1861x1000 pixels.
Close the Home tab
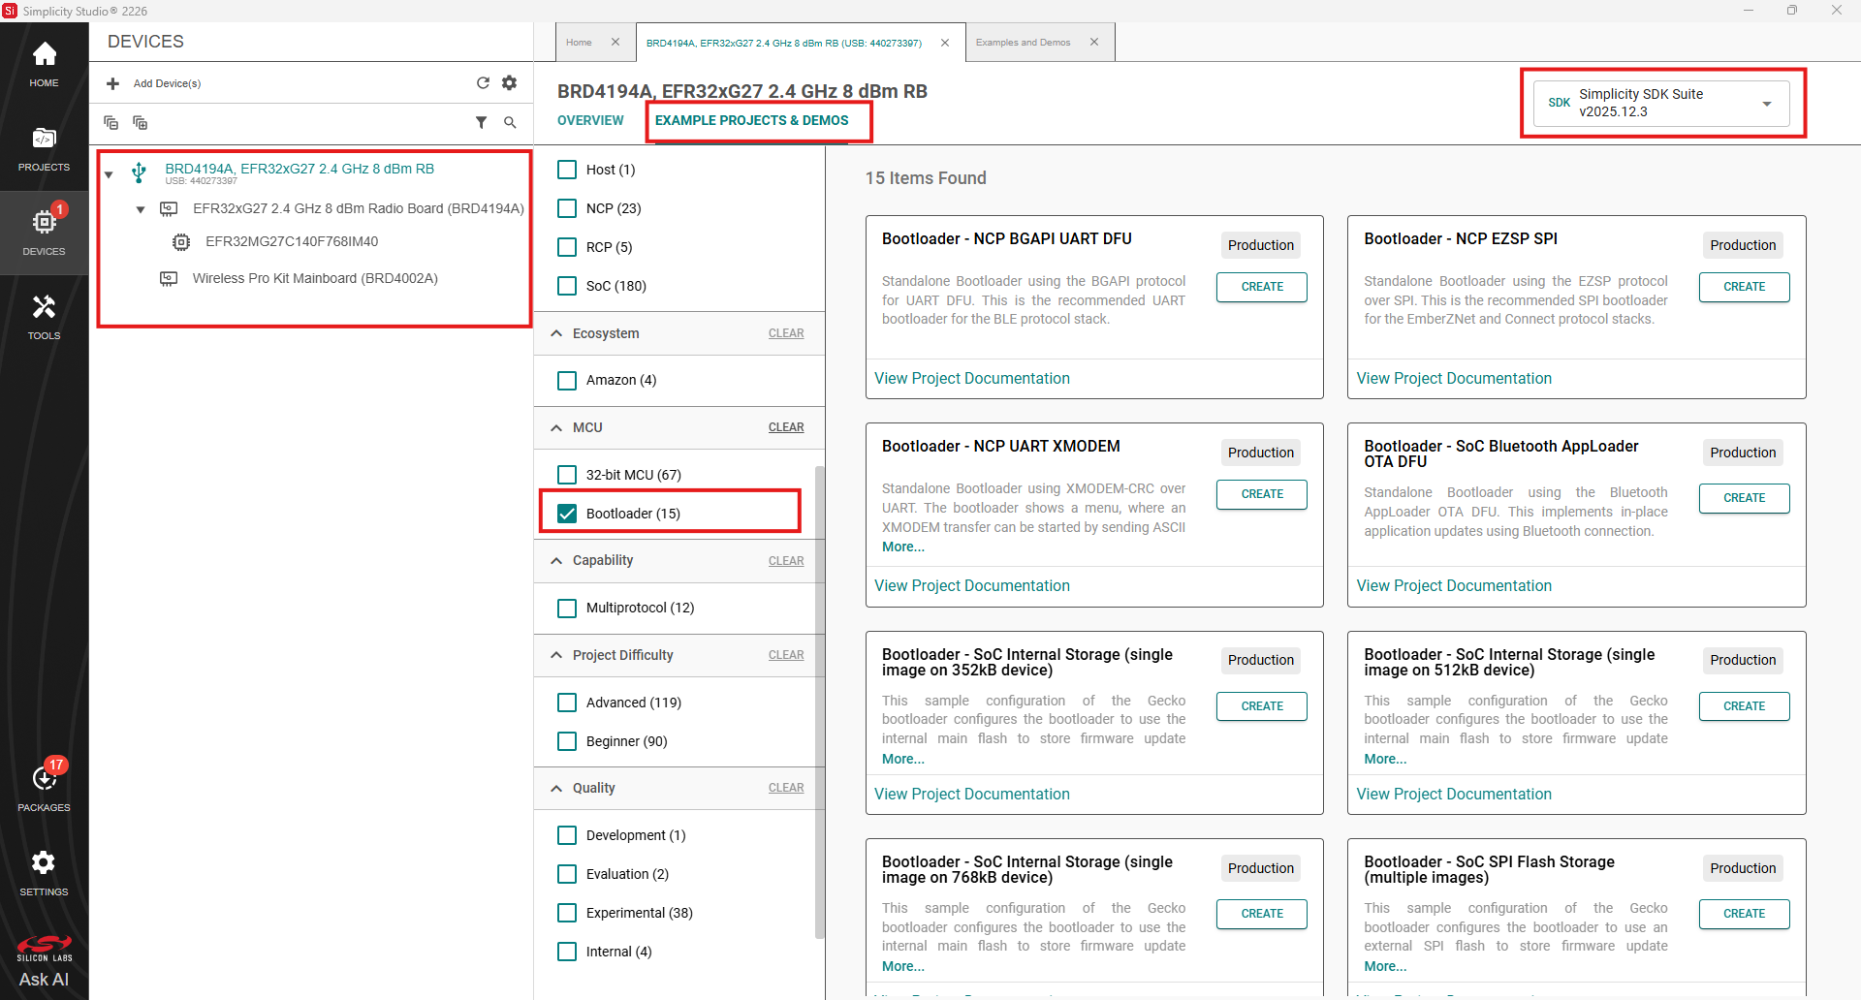[x=615, y=42]
